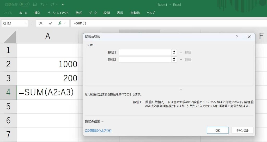Confirm formula with the checkmark icon
The height and width of the screenshot is (142, 267).
click(x=50, y=23)
